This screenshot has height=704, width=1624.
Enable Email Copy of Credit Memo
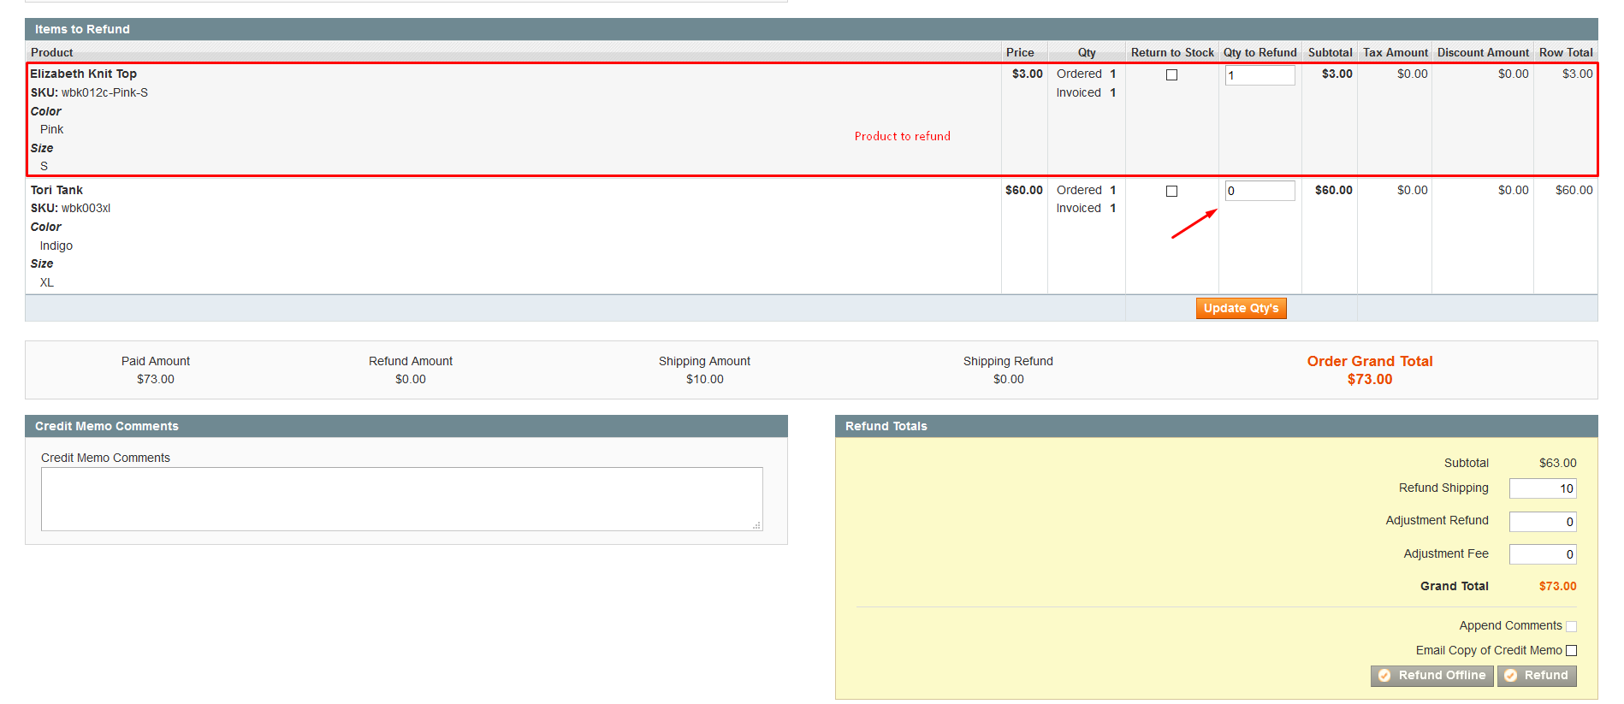click(x=1571, y=651)
